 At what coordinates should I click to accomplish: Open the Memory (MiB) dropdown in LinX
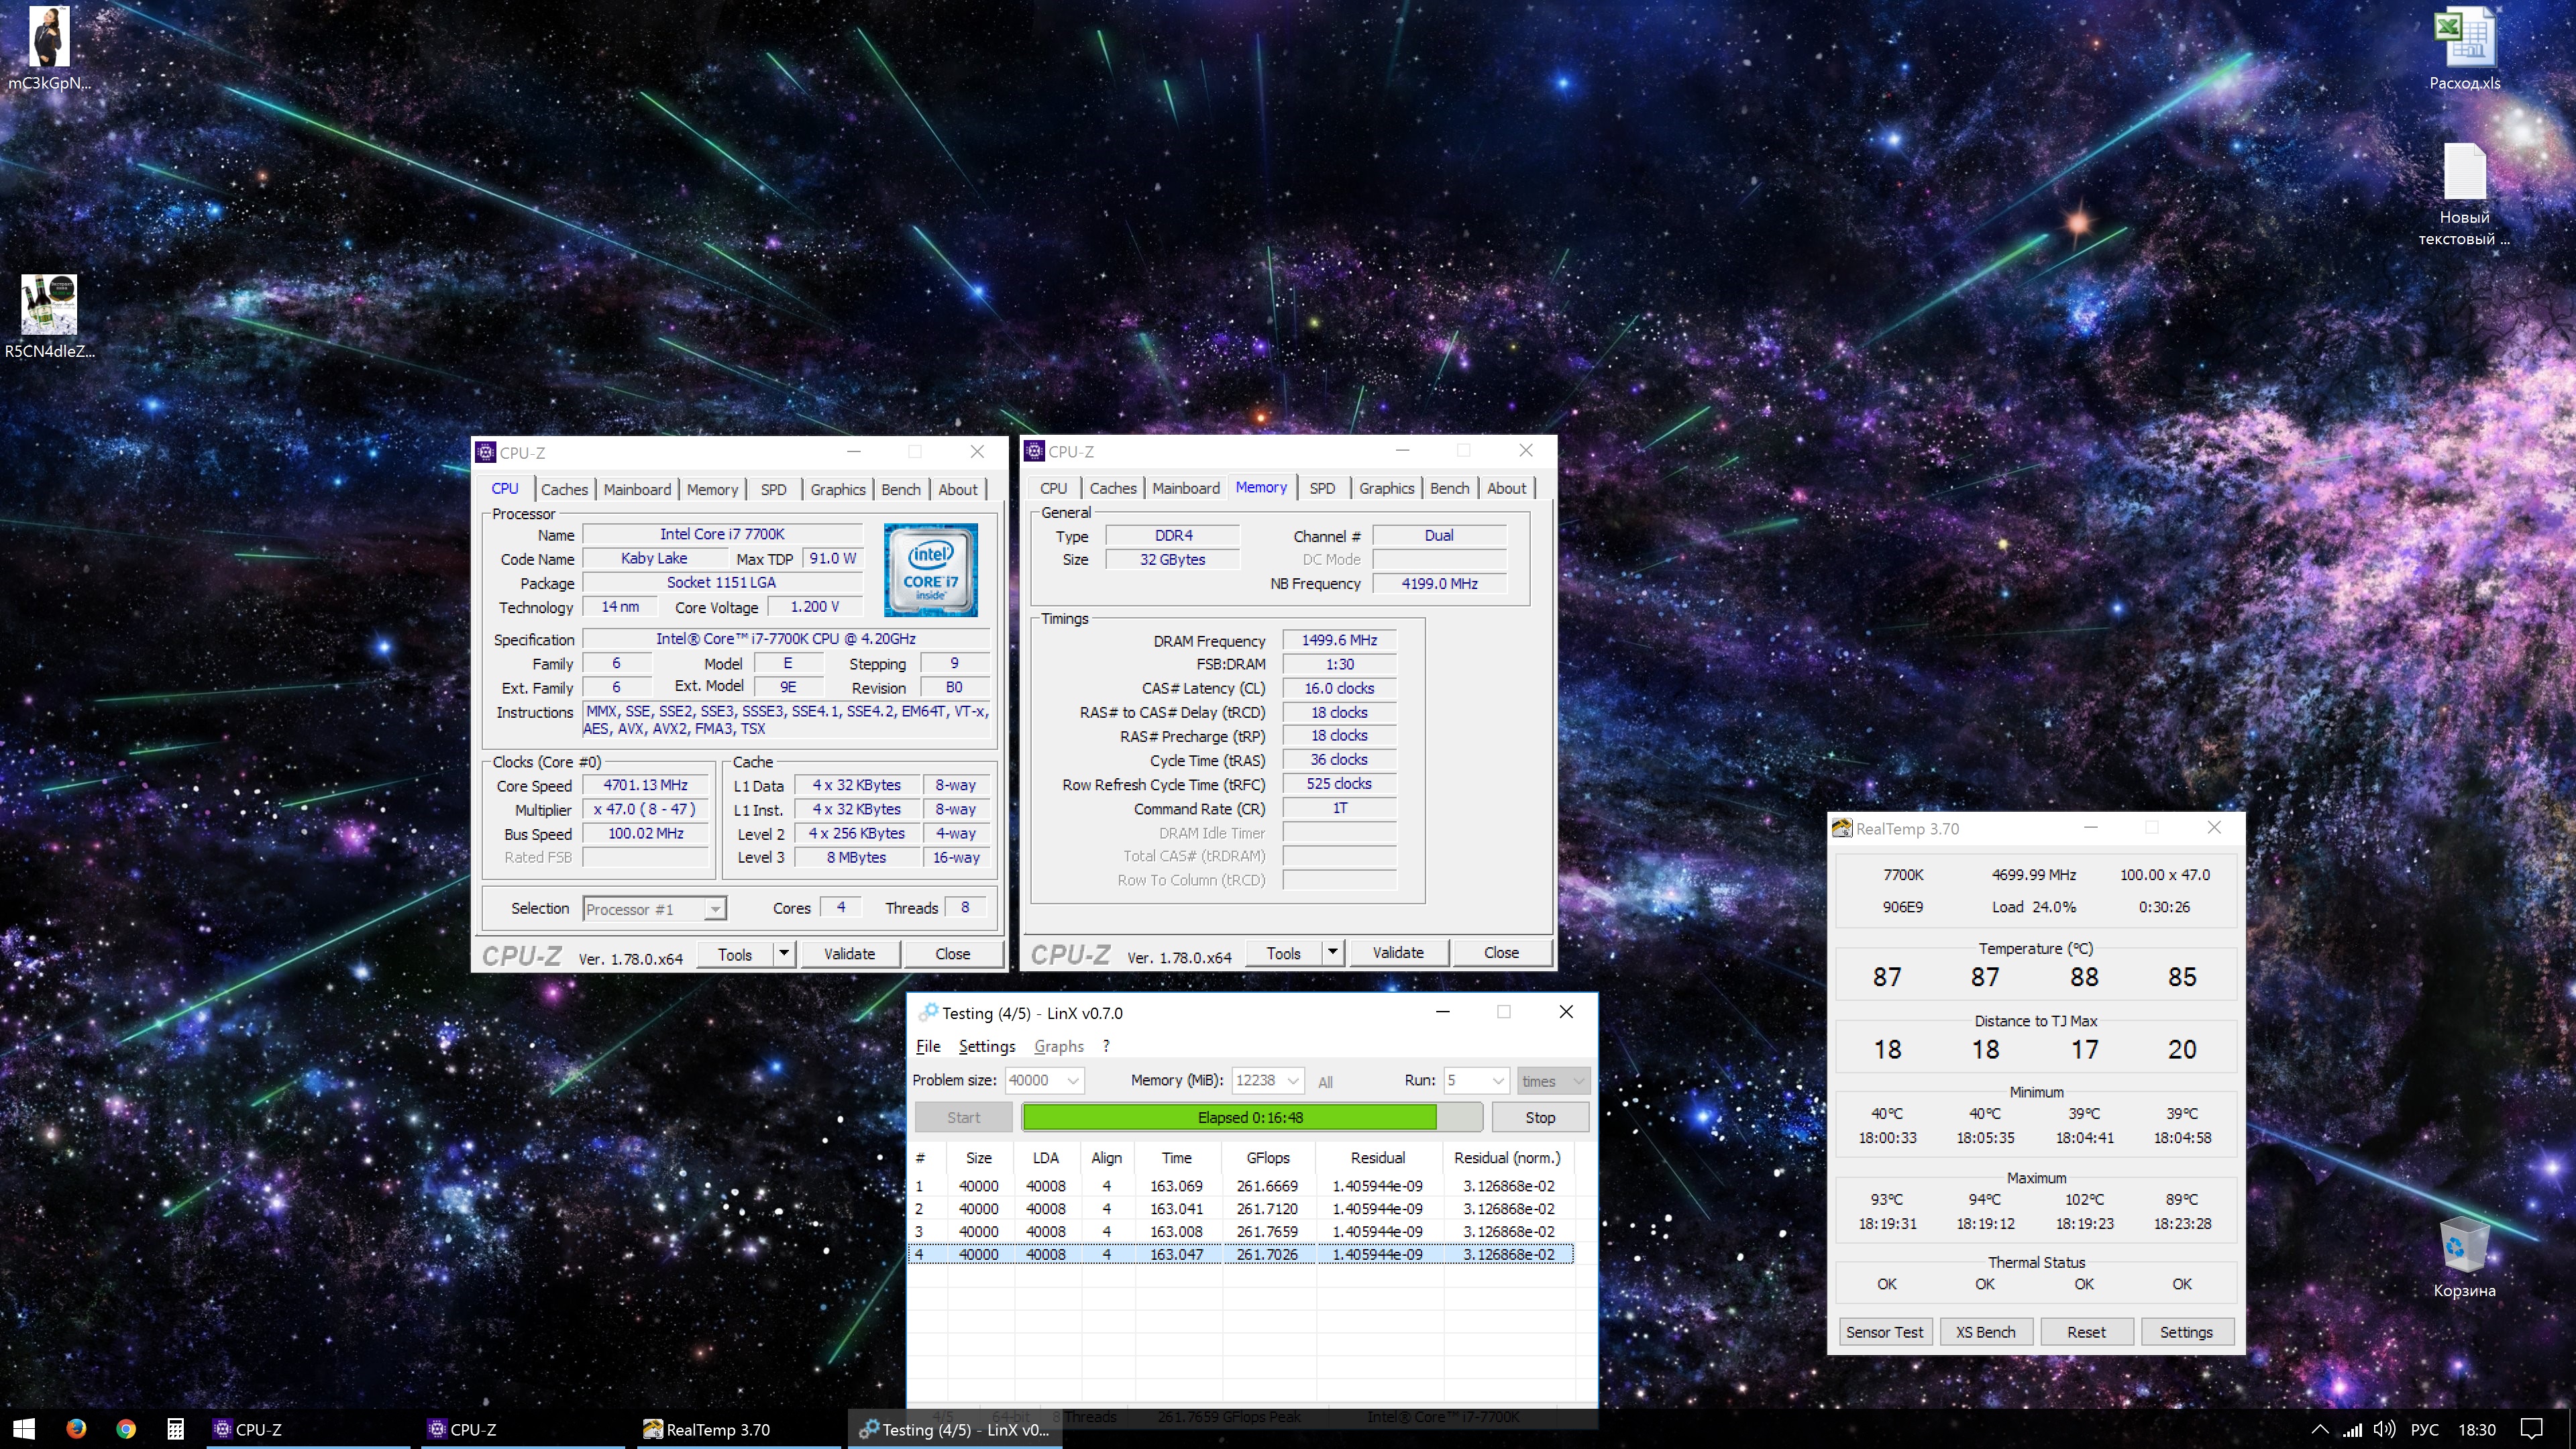click(1292, 1081)
